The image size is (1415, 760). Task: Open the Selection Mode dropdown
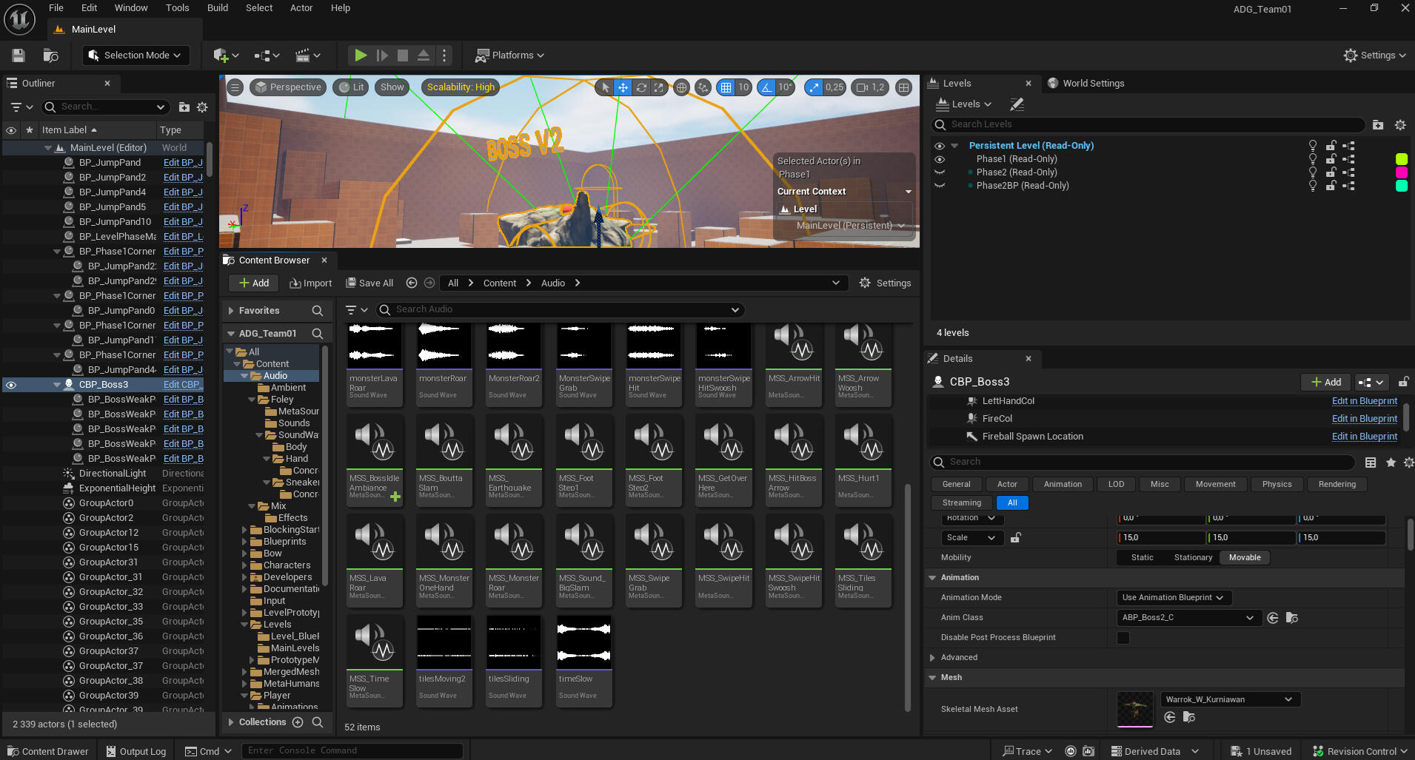[x=136, y=56]
